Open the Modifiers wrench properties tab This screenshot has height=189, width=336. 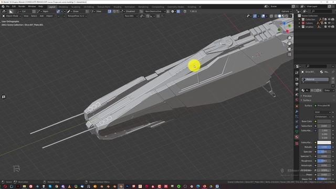pyautogui.click(x=297, y=111)
